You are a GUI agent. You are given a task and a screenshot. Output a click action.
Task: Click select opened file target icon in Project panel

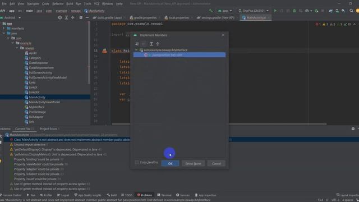pyautogui.click(x=60, y=17)
